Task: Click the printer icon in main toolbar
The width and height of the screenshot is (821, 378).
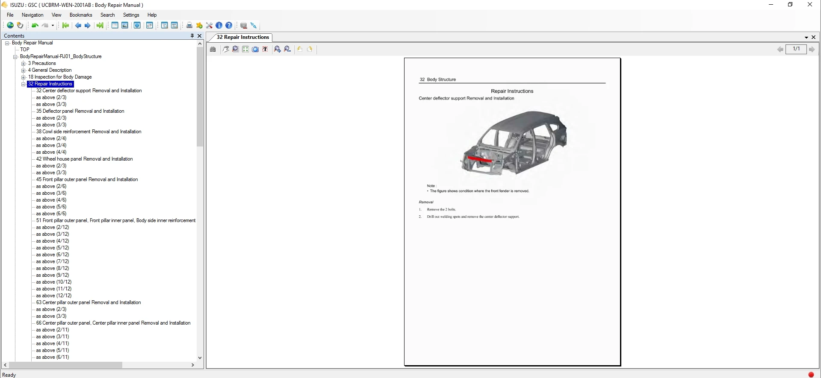Action: [189, 26]
